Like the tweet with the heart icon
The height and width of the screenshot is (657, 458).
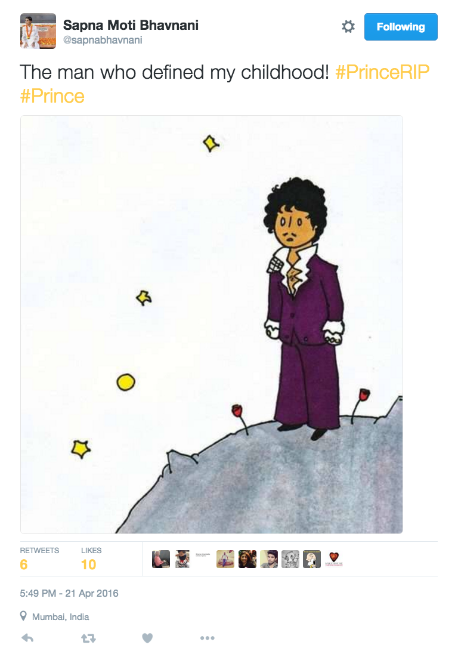[147, 638]
